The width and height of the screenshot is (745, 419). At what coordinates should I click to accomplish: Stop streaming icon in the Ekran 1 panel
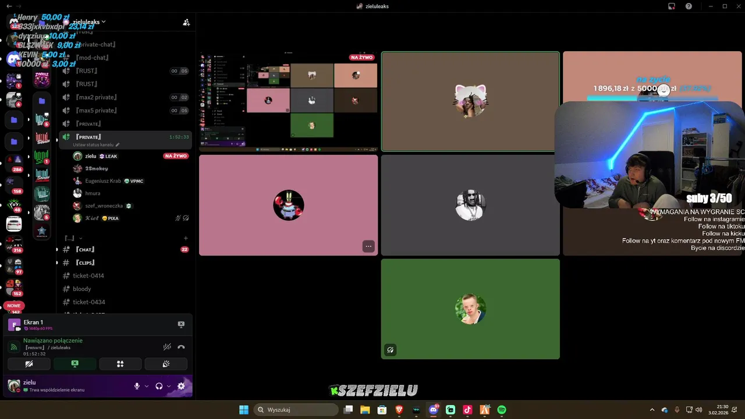pos(181,324)
